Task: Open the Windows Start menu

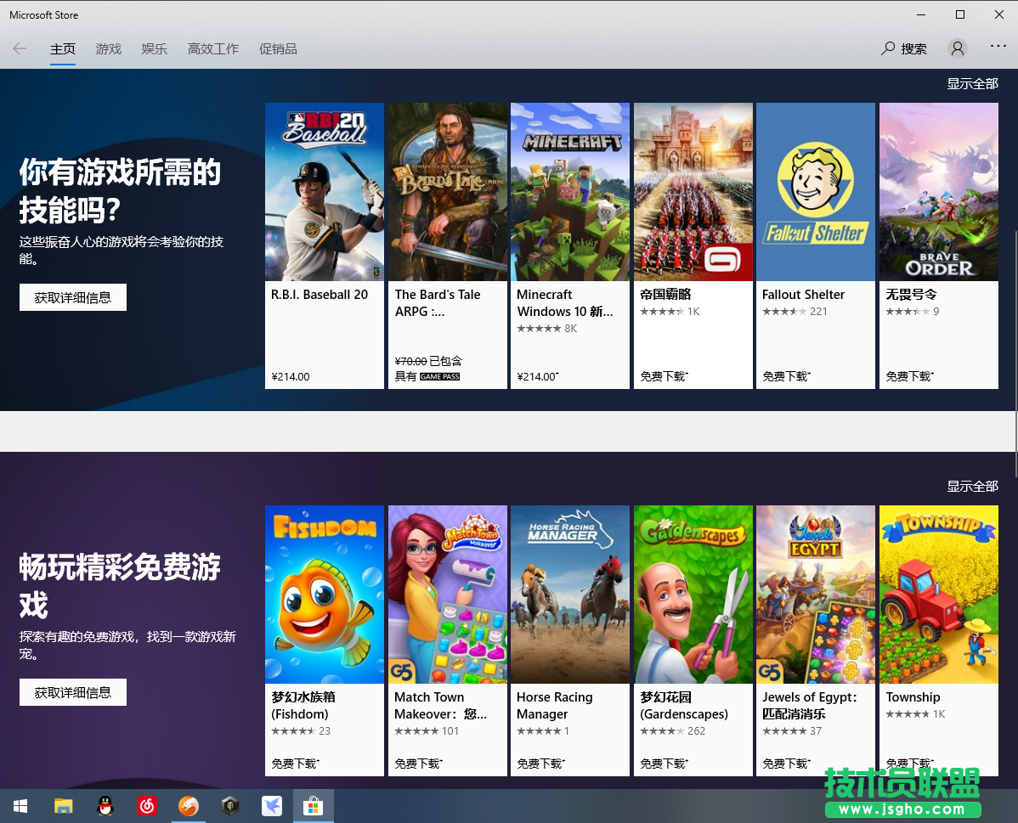Action: (20, 806)
